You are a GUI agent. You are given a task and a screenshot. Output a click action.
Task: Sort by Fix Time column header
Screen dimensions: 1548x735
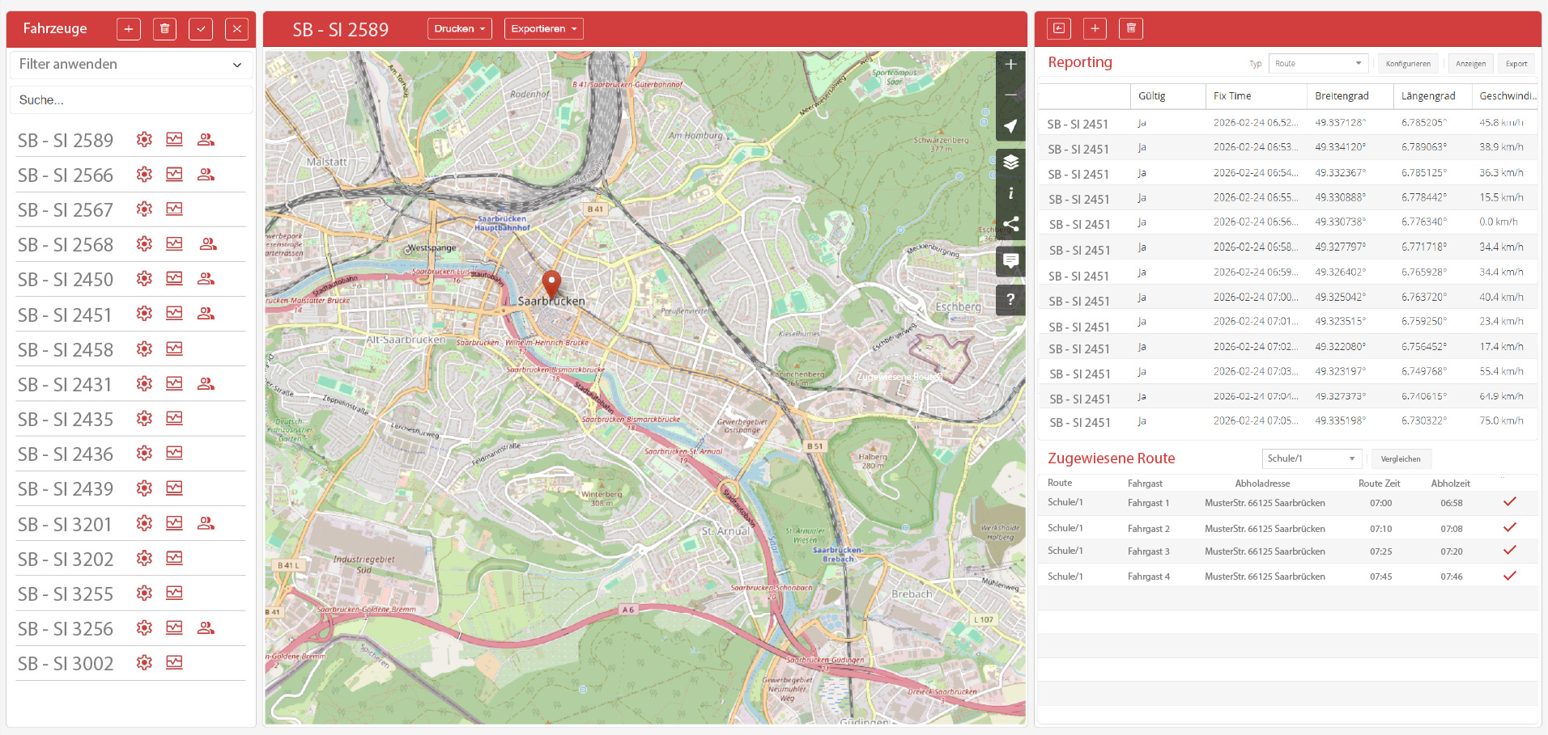pos(1255,96)
